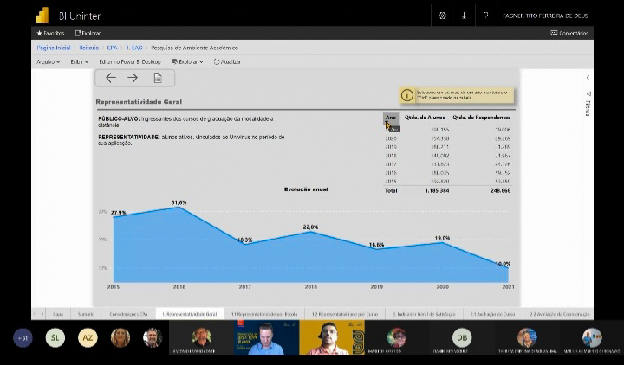Go to Página Inicial breadcrumb link
This screenshot has height=365, width=624.
click(54, 48)
